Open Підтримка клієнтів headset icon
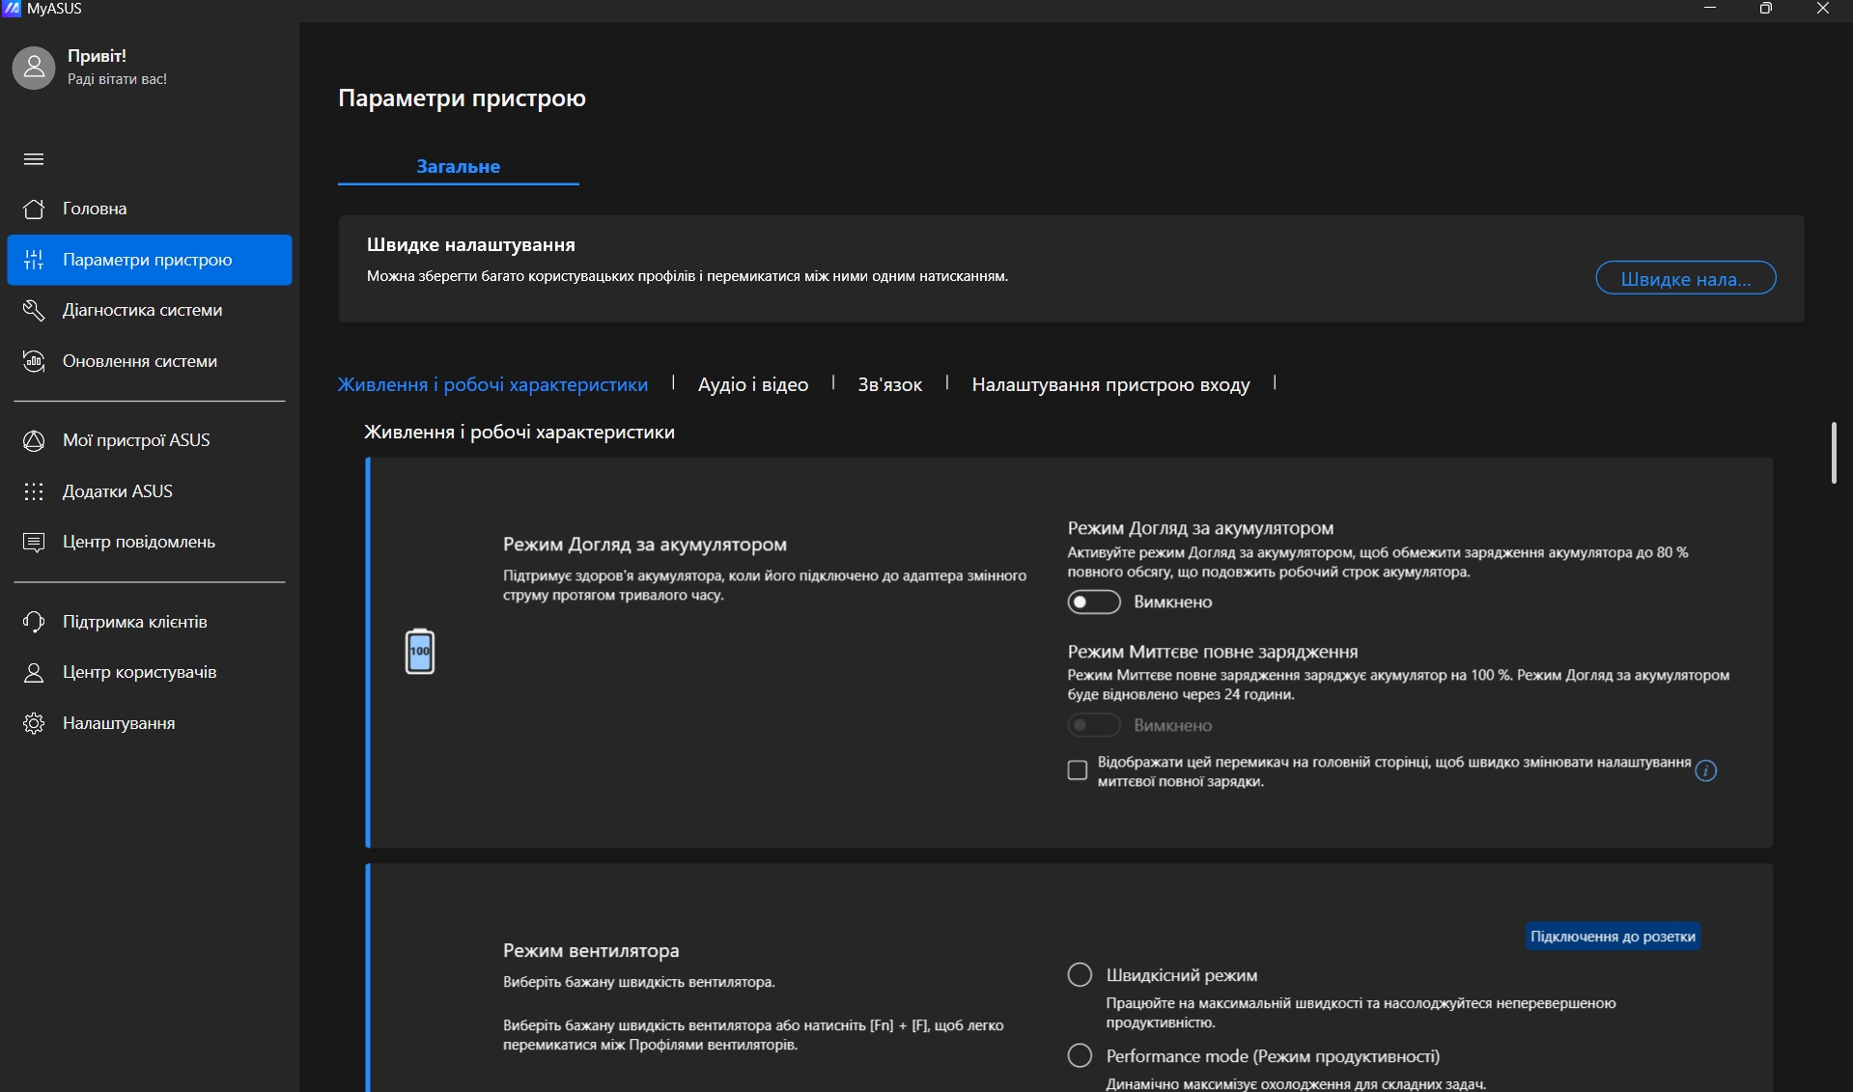 tap(34, 622)
